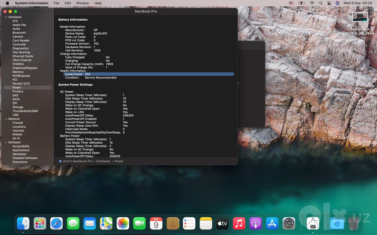This screenshot has height=235, width=377.
Task: Open Downloads folder in Dock
Action: click(x=337, y=223)
